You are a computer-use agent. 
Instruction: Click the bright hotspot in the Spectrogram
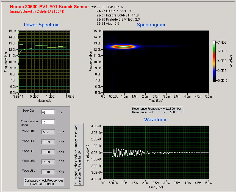point(123,47)
